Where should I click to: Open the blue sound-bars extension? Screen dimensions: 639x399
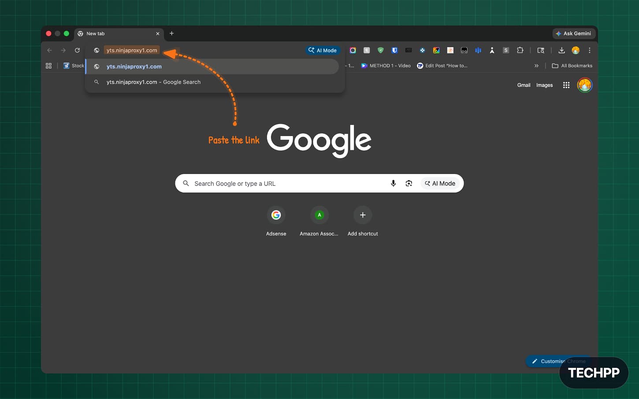(478, 50)
